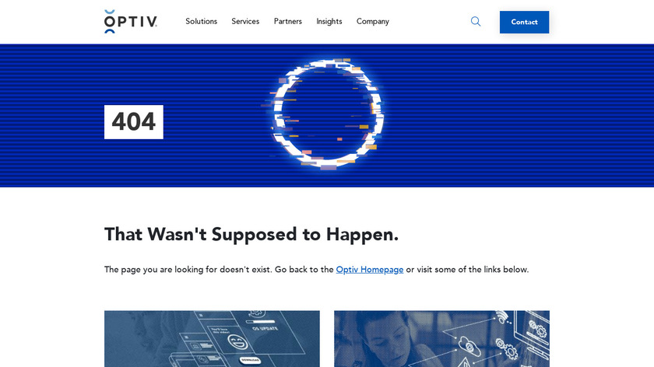
Task: Click the cloud icon in right card
Action: (469, 346)
